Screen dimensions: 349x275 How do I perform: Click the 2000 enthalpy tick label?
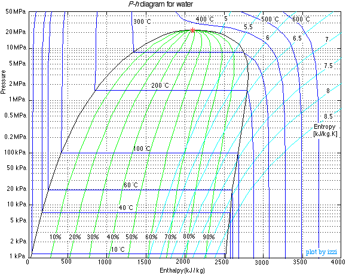[183, 261]
